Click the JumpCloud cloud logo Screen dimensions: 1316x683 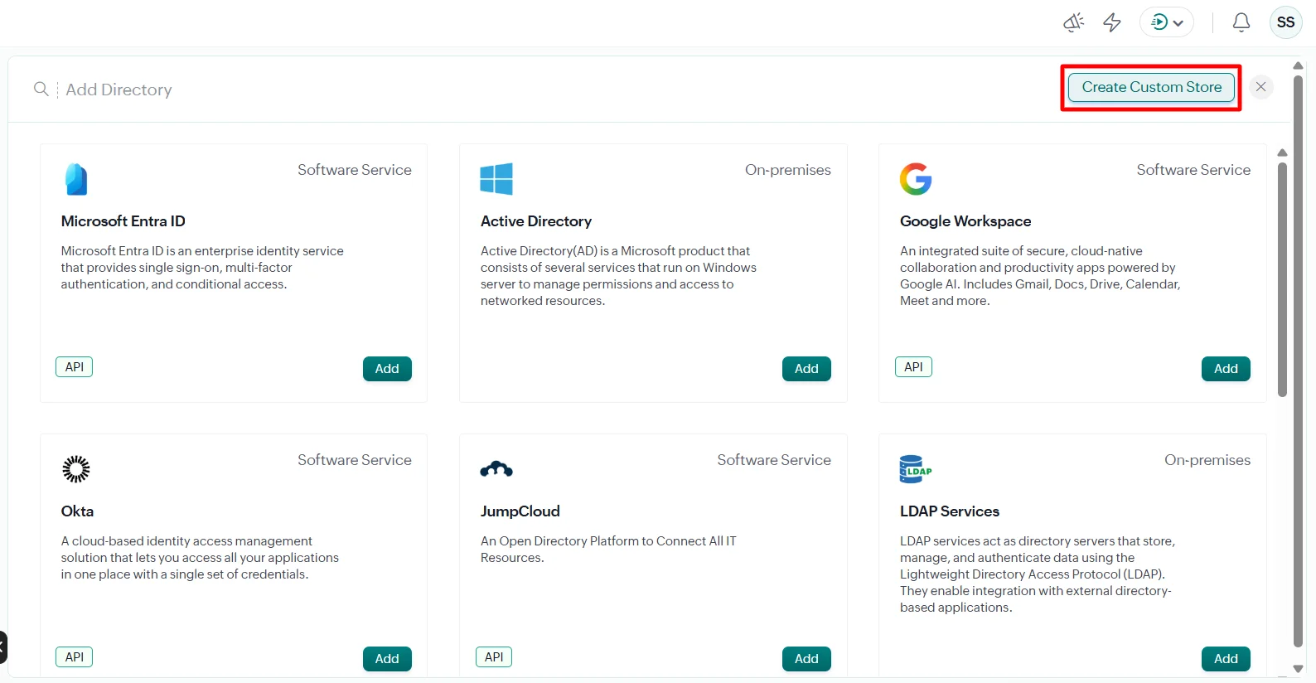pyautogui.click(x=496, y=469)
